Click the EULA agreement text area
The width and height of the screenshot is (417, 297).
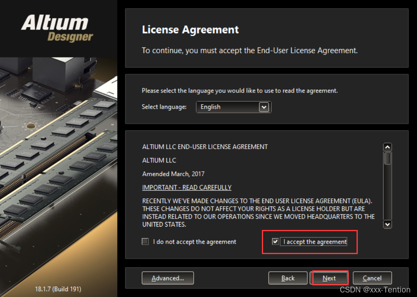[x=259, y=186]
